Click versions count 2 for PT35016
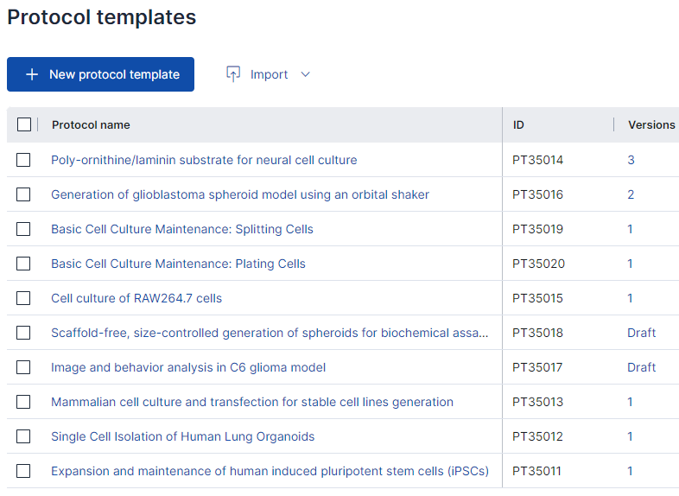 (x=631, y=194)
